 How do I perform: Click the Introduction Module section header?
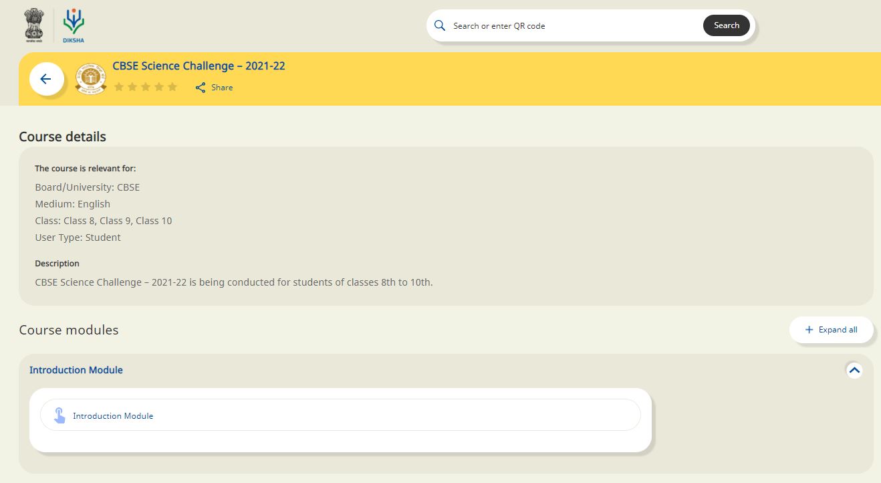click(76, 370)
